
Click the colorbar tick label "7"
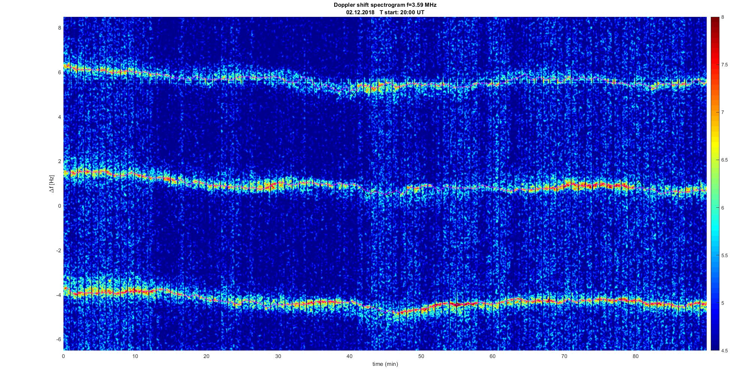tap(723, 112)
